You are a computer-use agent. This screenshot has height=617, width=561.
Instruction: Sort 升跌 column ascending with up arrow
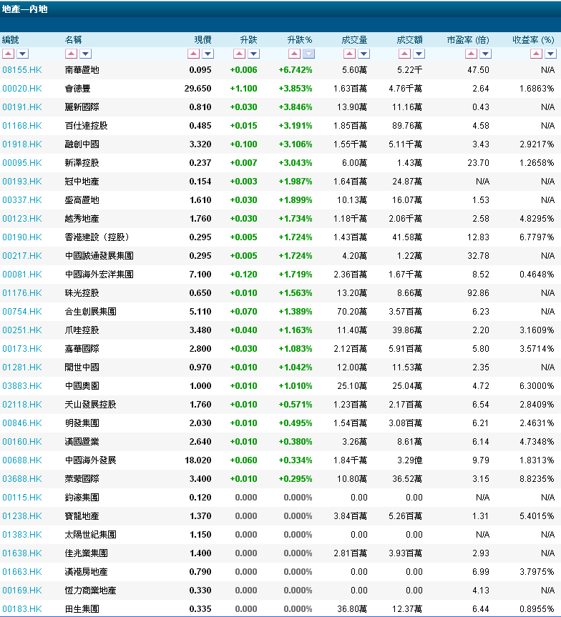(239, 54)
